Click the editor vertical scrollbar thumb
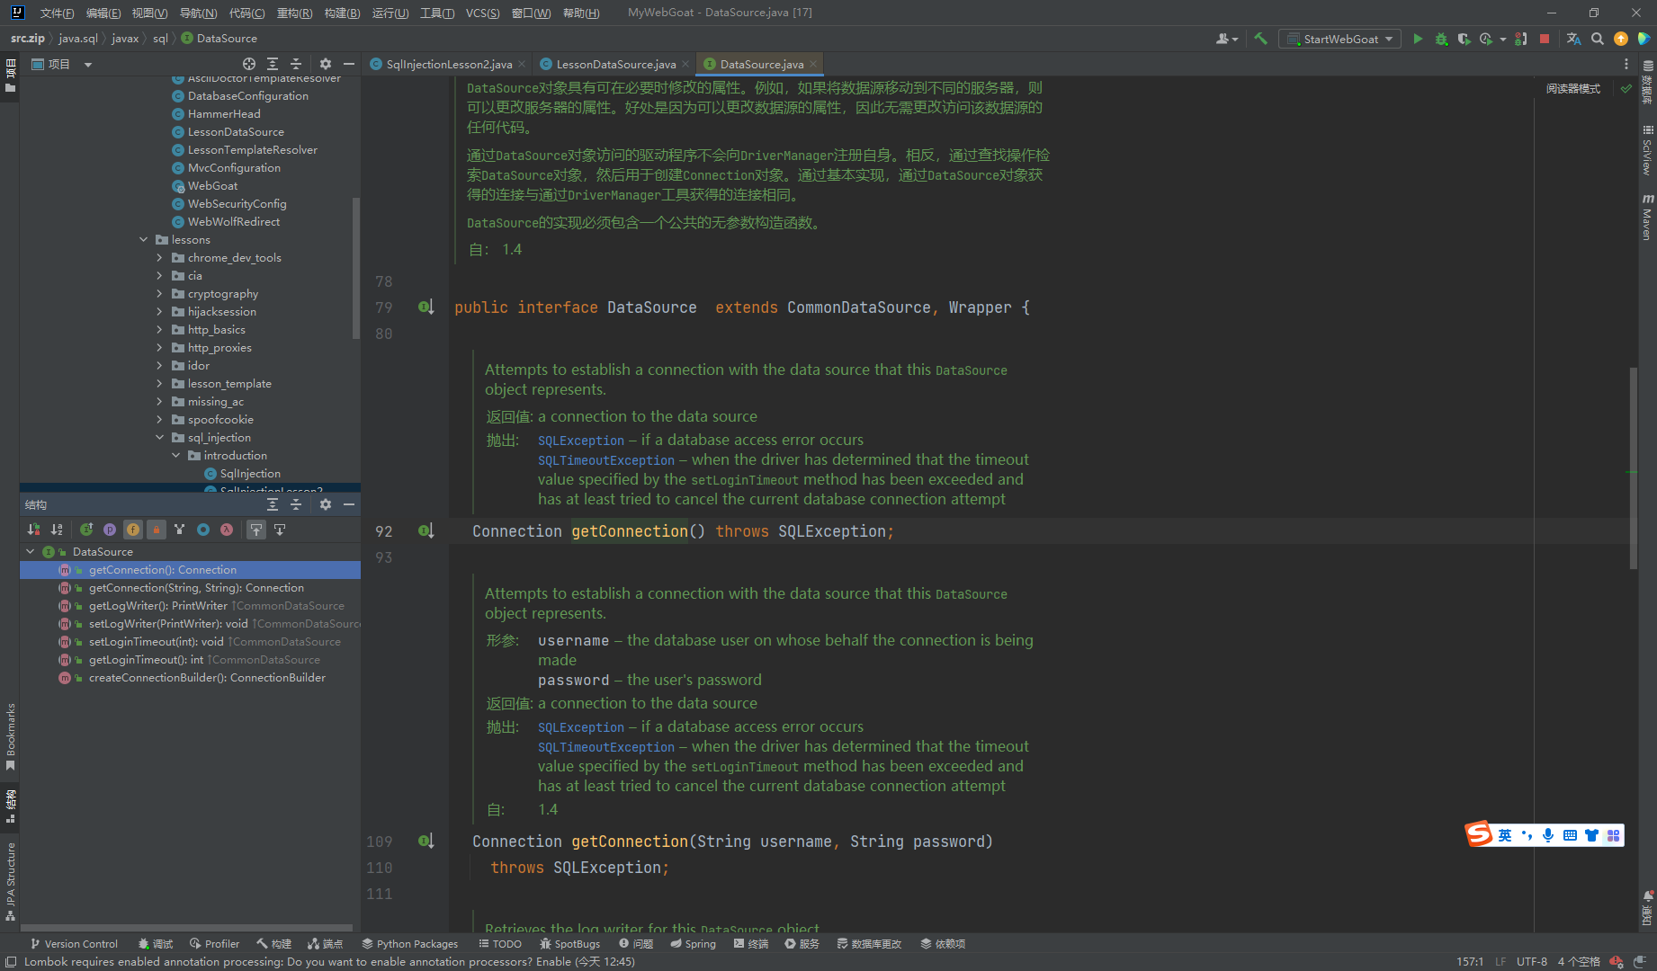 [x=1633, y=468]
